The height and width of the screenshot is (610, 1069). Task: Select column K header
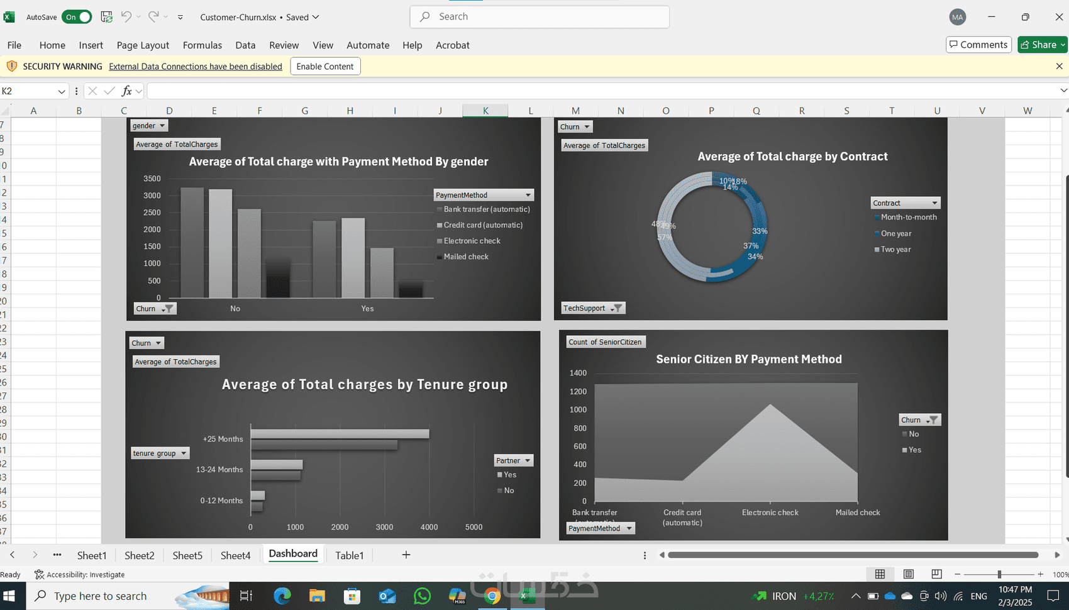(x=485, y=111)
